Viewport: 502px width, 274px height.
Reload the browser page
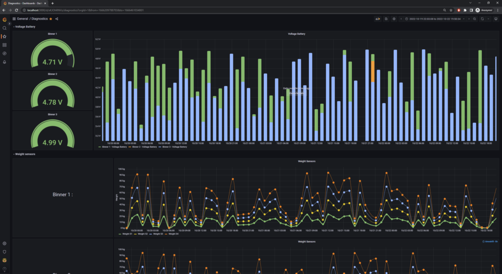[16, 10]
